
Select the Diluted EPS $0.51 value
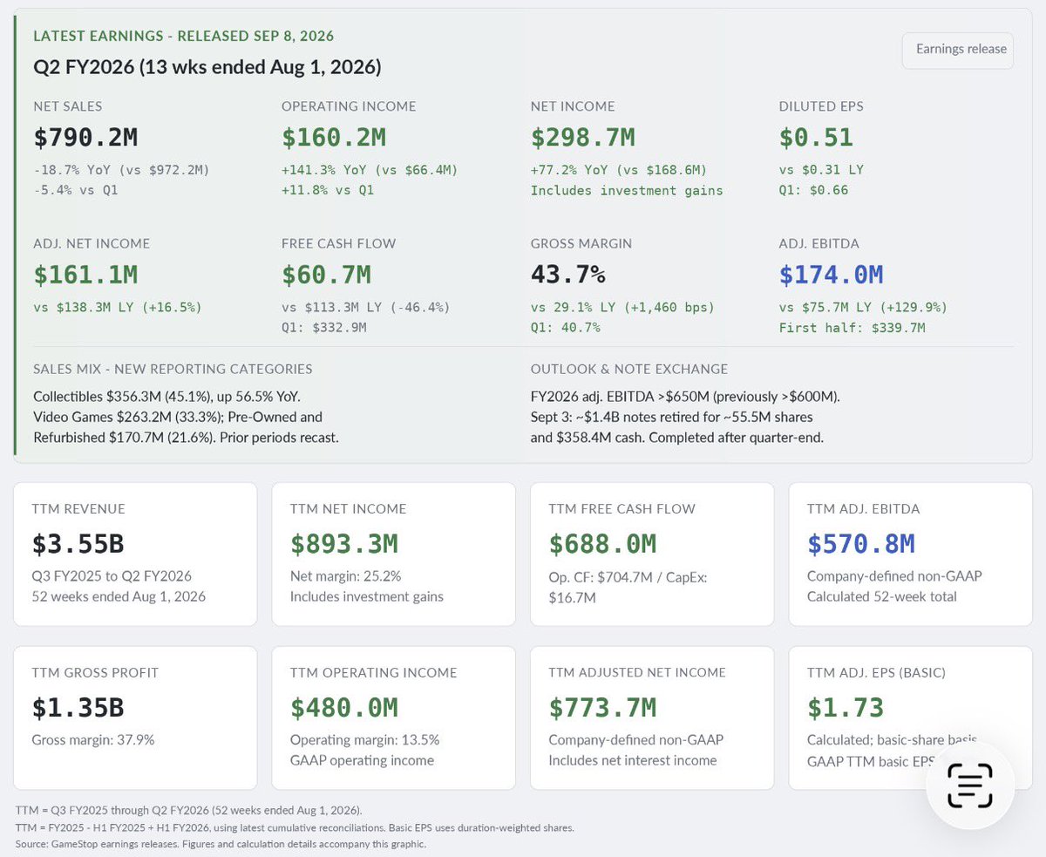click(816, 137)
